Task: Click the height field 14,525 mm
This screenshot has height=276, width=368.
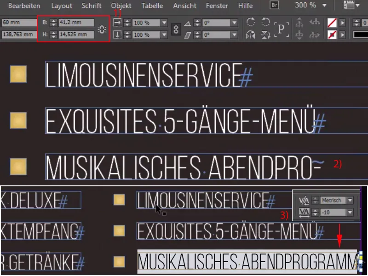Action: click(x=76, y=35)
